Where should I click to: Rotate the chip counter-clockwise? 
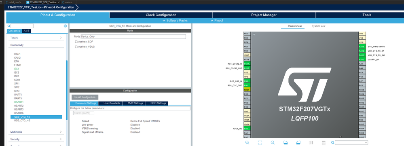(x=298, y=142)
